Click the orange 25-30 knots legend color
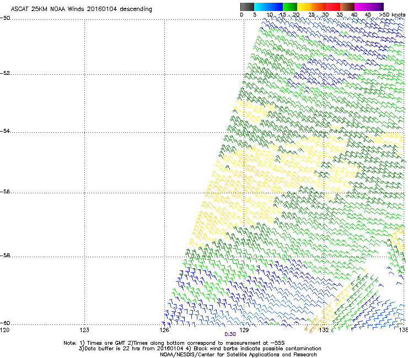 click(319, 7)
